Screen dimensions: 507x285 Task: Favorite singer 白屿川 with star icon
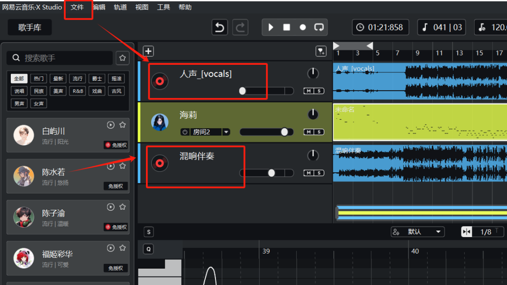[x=123, y=125]
